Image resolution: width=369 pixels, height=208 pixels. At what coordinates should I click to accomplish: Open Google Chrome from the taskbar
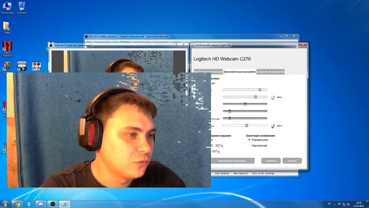pos(17,204)
